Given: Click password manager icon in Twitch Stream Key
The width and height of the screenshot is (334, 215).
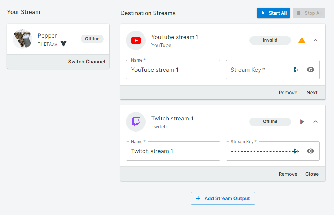Looking at the screenshot, I should click(x=296, y=151).
